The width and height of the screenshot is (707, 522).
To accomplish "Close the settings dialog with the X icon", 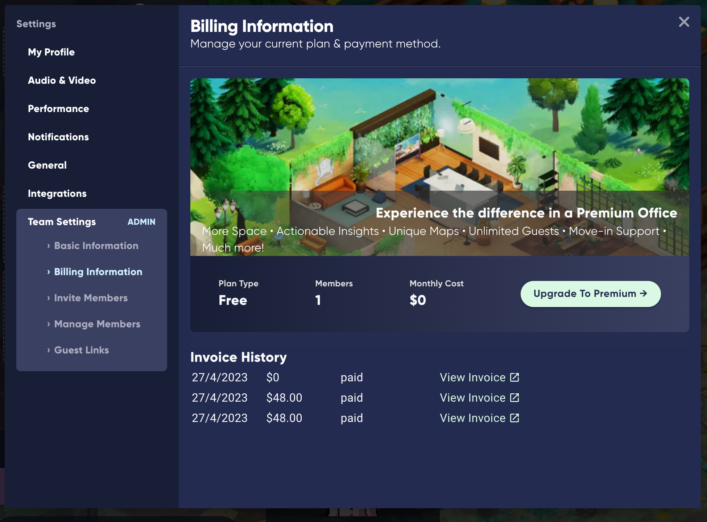I will [684, 22].
